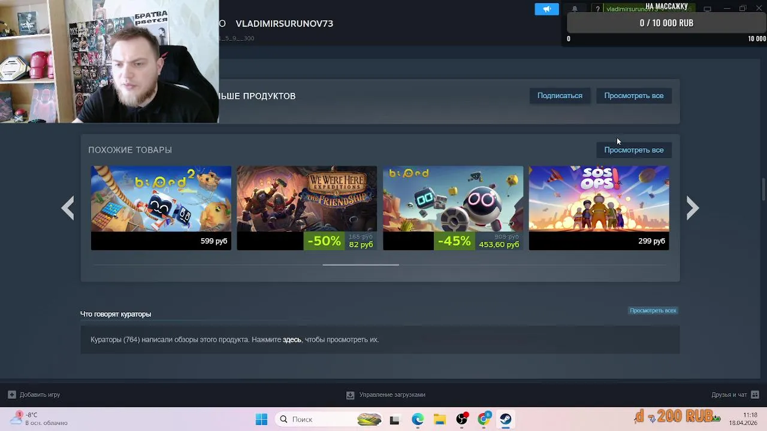Image resolution: width=767 pixels, height=431 pixels.
Task: Switch Steam to Big Picture mode
Action: (x=707, y=9)
